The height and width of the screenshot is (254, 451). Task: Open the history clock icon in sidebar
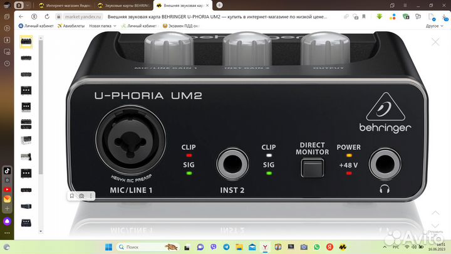click(7, 63)
